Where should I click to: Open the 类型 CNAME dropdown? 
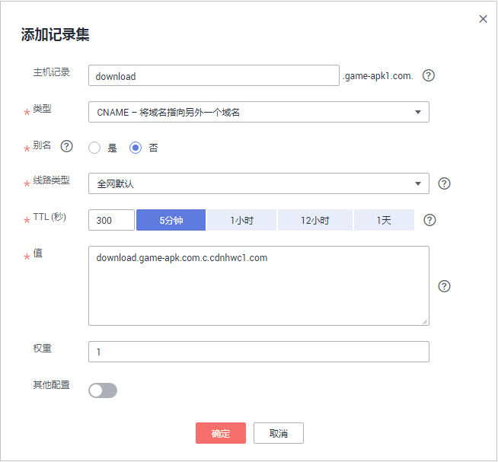(x=259, y=112)
